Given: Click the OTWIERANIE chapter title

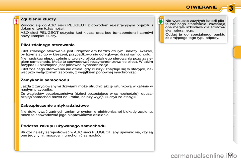Looking at the screenshot, I should [x=202, y=7].
